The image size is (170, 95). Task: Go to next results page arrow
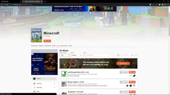click(136, 55)
